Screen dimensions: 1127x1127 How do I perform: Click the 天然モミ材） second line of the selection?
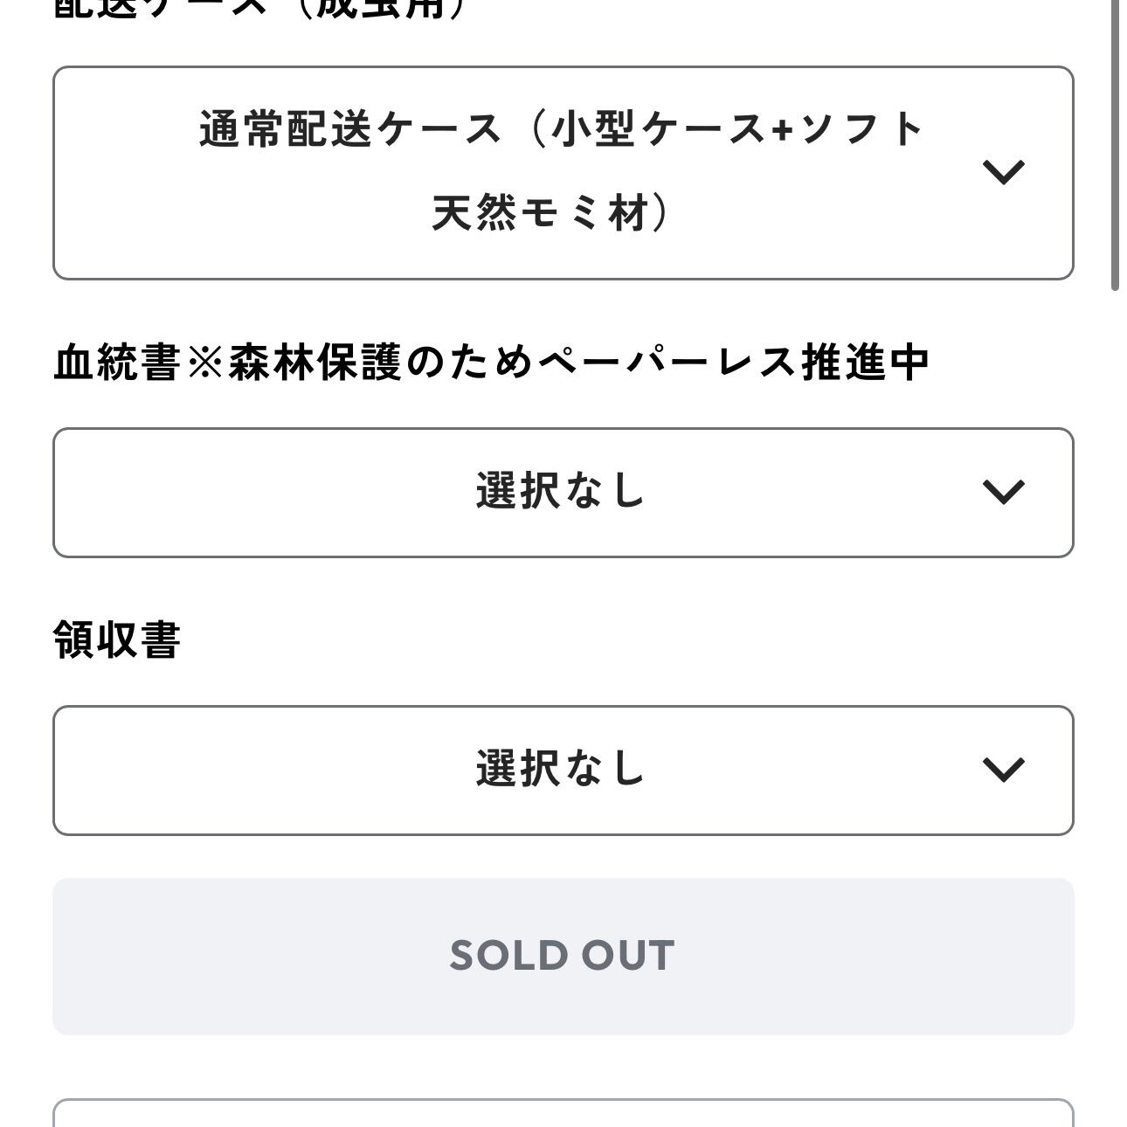[551, 212]
